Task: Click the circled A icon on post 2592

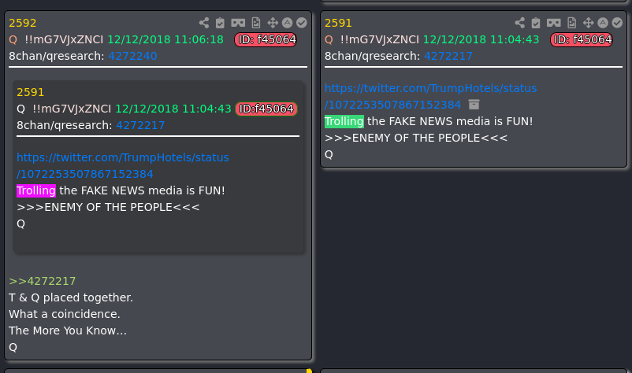Action: 287,24
